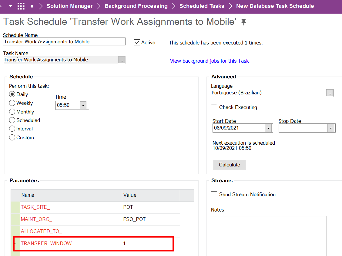Select the TRANSFER_WINDOW_ parameter name
The width and height of the screenshot is (342, 256).
pyautogui.click(x=48, y=243)
